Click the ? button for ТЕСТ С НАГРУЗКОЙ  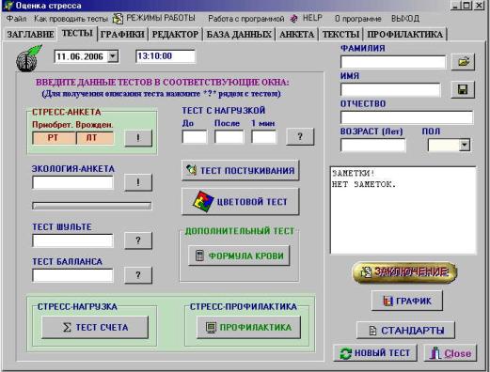pyautogui.click(x=300, y=136)
